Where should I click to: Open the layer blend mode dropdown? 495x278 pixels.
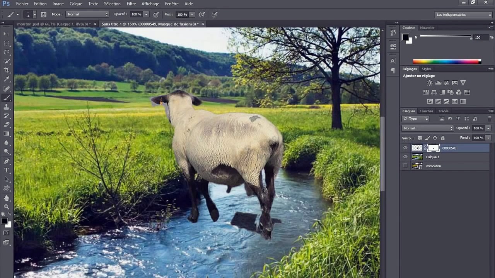(428, 128)
